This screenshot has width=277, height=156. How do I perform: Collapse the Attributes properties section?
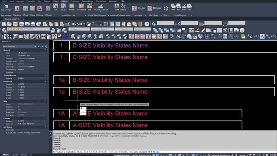[x=45, y=127]
